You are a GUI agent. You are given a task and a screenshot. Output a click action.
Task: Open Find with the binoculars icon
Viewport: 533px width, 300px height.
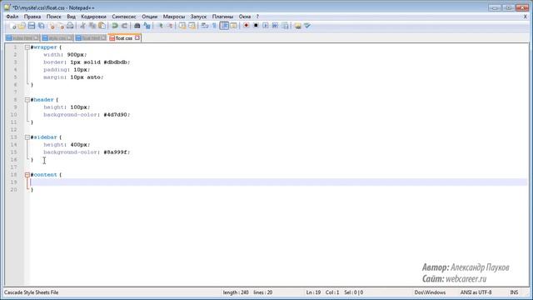137,26
